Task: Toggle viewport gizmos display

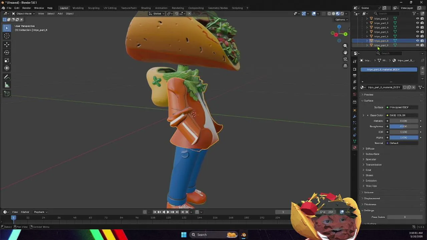Action: 304,14
